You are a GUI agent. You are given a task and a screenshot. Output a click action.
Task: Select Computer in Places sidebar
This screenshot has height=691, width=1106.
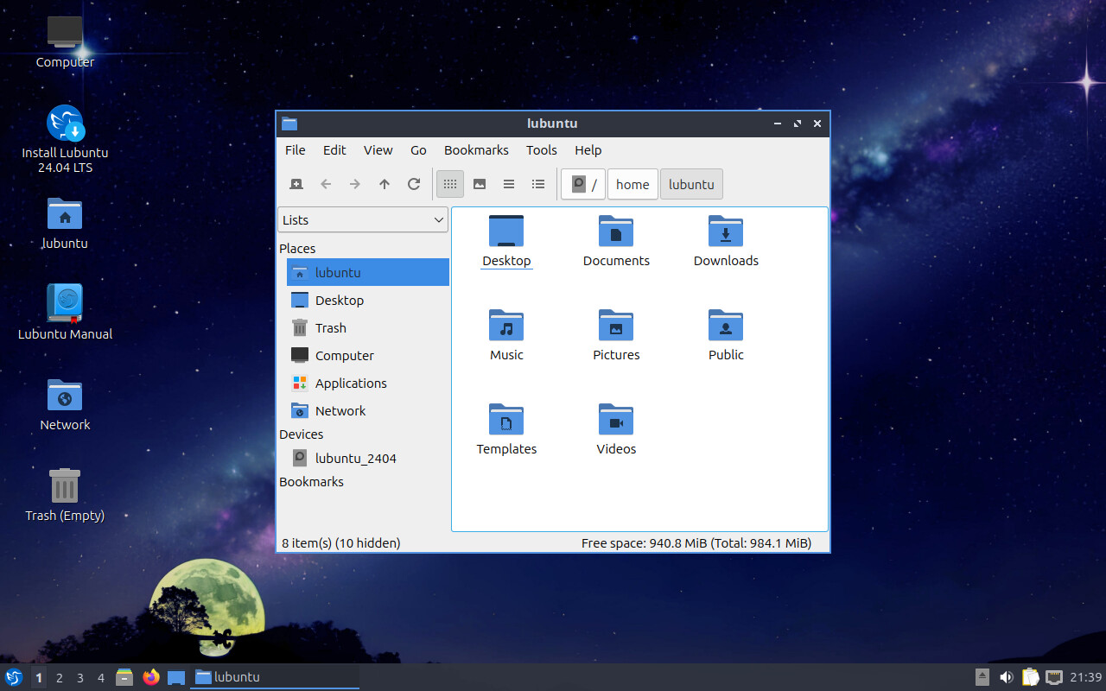[368, 355]
